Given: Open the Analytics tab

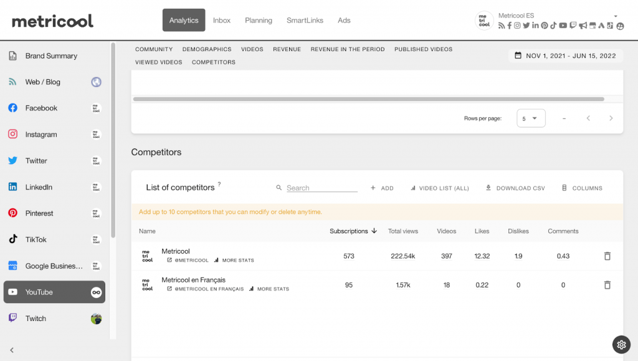Looking at the screenshot, I should pos(184,21).
